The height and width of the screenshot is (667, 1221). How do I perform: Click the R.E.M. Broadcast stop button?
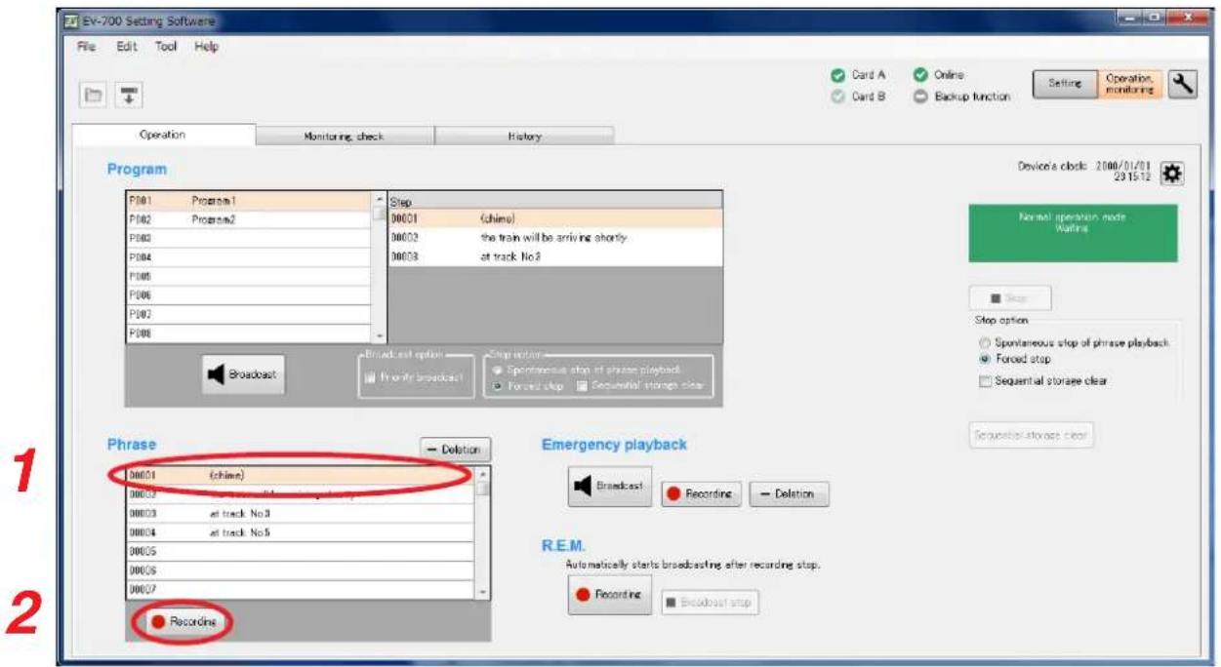[710, 603]
